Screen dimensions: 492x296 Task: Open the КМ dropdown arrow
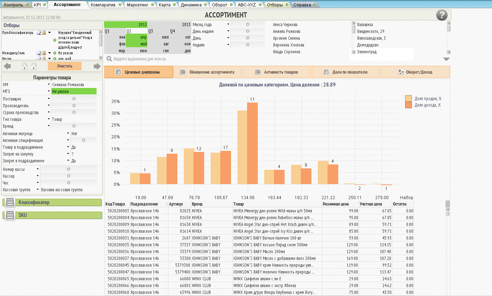(x=49, y=84)
